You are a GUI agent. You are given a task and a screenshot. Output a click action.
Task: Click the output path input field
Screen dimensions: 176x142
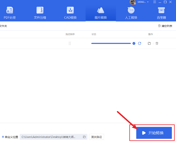point(53,137)
